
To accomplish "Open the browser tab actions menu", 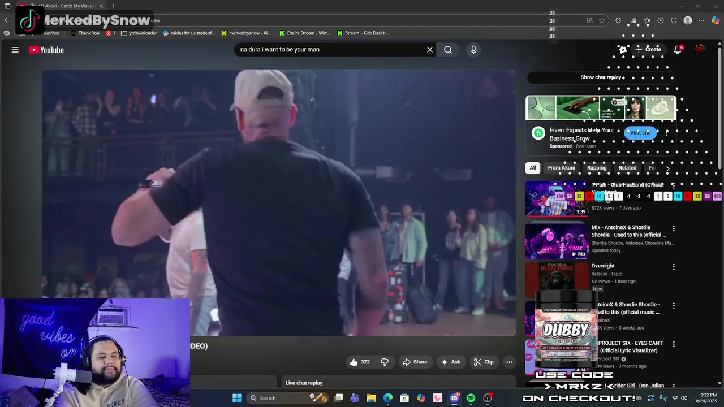I will tap(7, 6).
